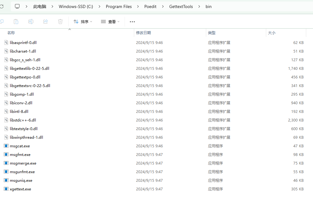Image resolution: width=313 pixels, height=199 pixels.
Task: Select the file name libiconv-2.dll
Action: pos(21,103)
